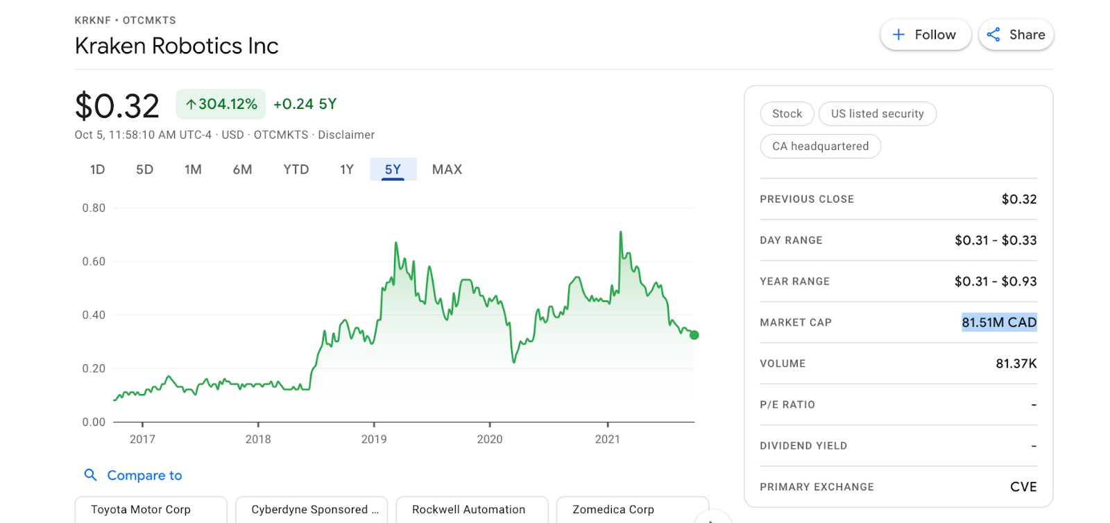
Task: Click the P/E RATIO label
Action: tap(787, 404)
